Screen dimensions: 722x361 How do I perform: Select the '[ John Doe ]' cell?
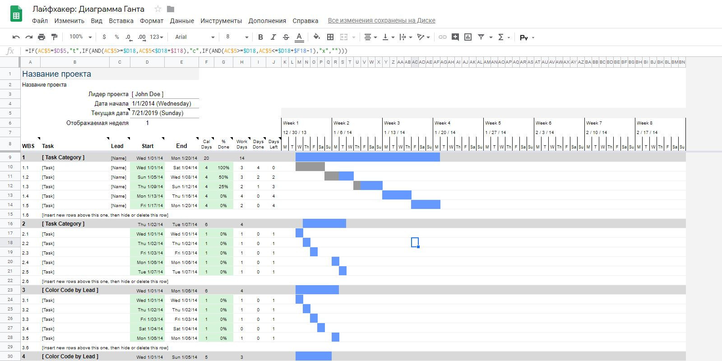(164, 94)
